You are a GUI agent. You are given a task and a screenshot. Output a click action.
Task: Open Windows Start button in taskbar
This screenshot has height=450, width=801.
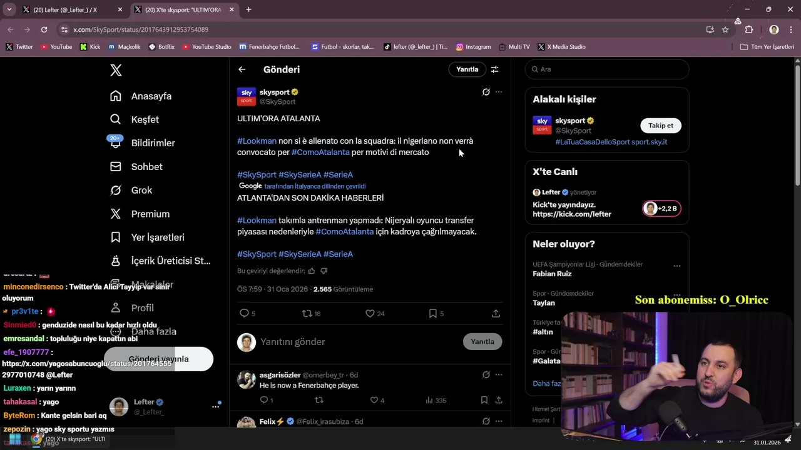point(14,439)
